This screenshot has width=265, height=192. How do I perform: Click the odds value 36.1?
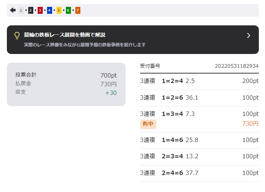coord(192,97)
